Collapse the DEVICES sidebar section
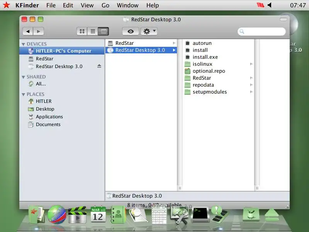The width and height of the screenshot is (309, 232). tap(24, 44)
